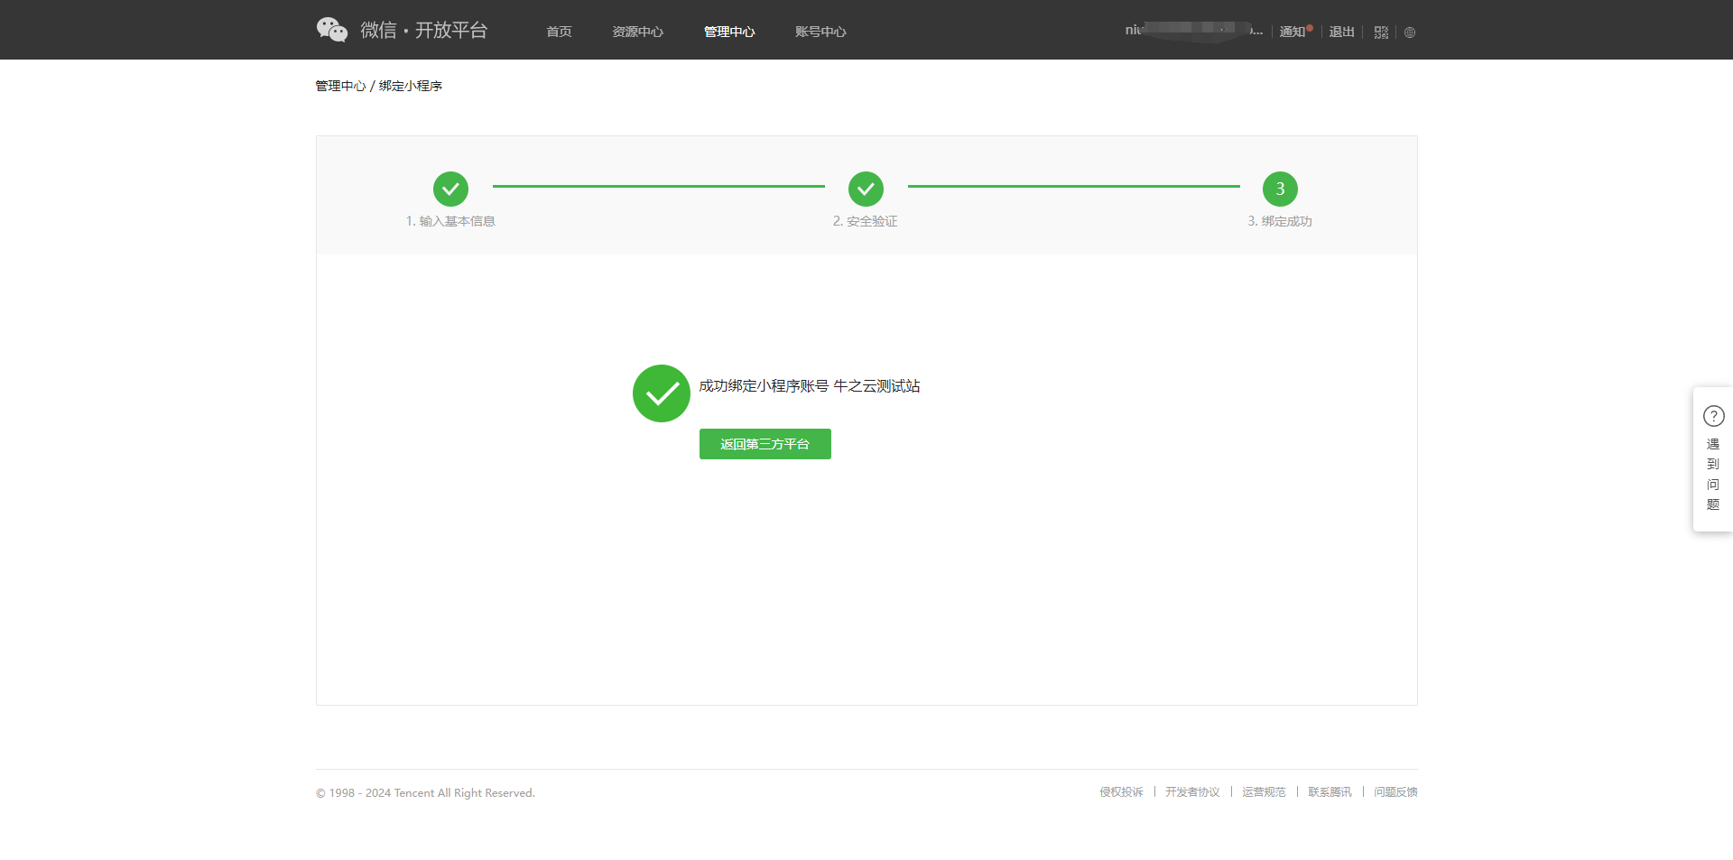Open 资源中心 navigation item
This screenshot has width=1733, height=860.
(x=637, y=32)
